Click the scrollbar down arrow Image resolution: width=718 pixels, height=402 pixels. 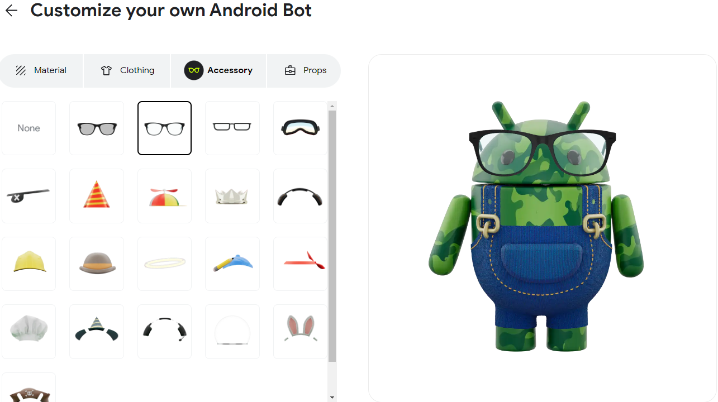coord(332,398)
